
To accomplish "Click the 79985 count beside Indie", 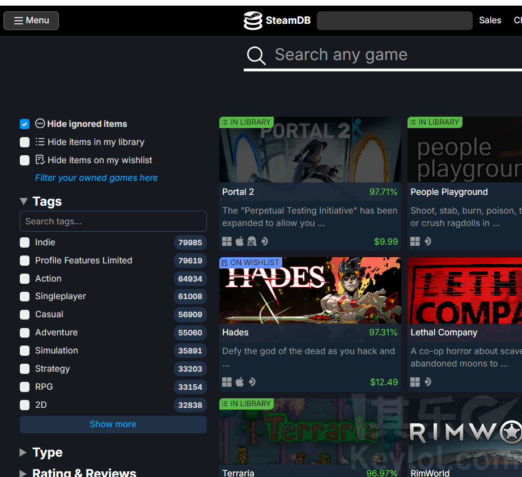I will pos(190,242).
